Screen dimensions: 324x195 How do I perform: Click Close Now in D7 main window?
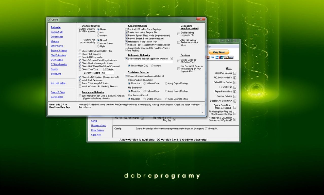[x=96, y=135]
